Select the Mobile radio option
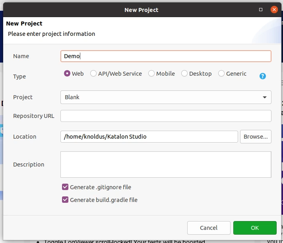The image size is (283, 243). tap(151, 74)
